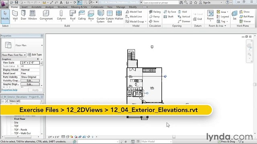Collapse the Views (all) tree node
This screenshot has width=257, height=144.
tap(3, 101)
